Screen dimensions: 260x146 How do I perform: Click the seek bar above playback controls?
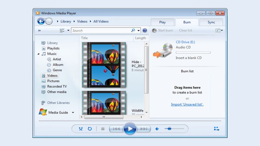pyautogui.click(x=130, y=121)
